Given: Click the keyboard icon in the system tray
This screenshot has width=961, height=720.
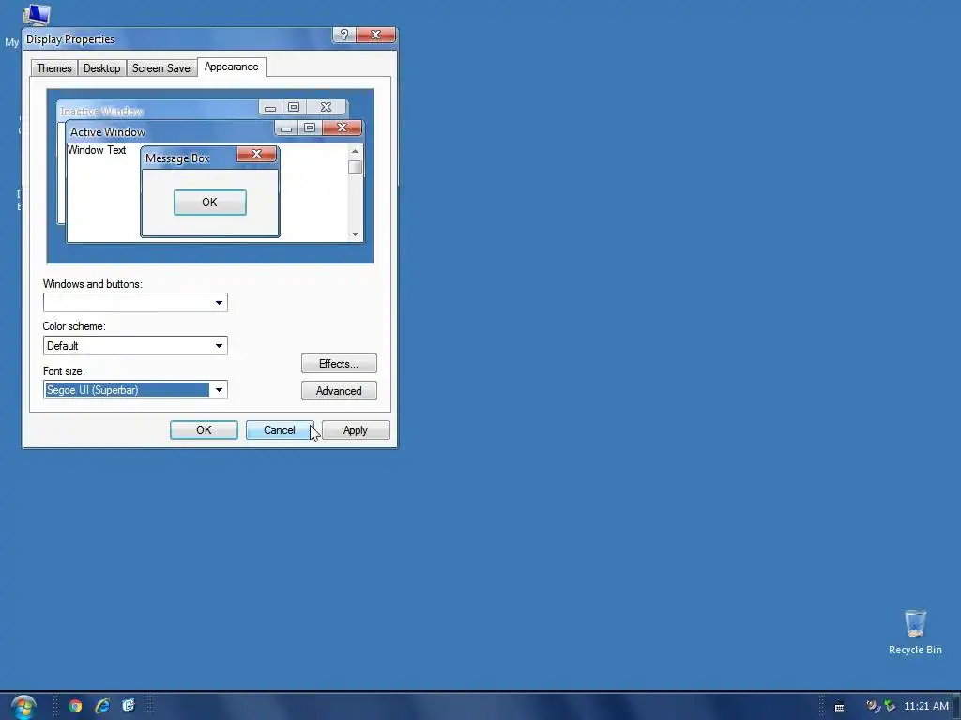Looking at the screenshot, I should [839, 707].
